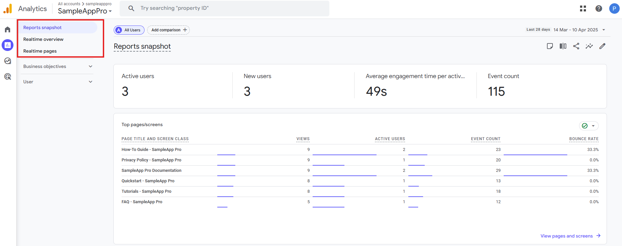
Task: Click the search magnifier icon
Action: coord(131,8)
